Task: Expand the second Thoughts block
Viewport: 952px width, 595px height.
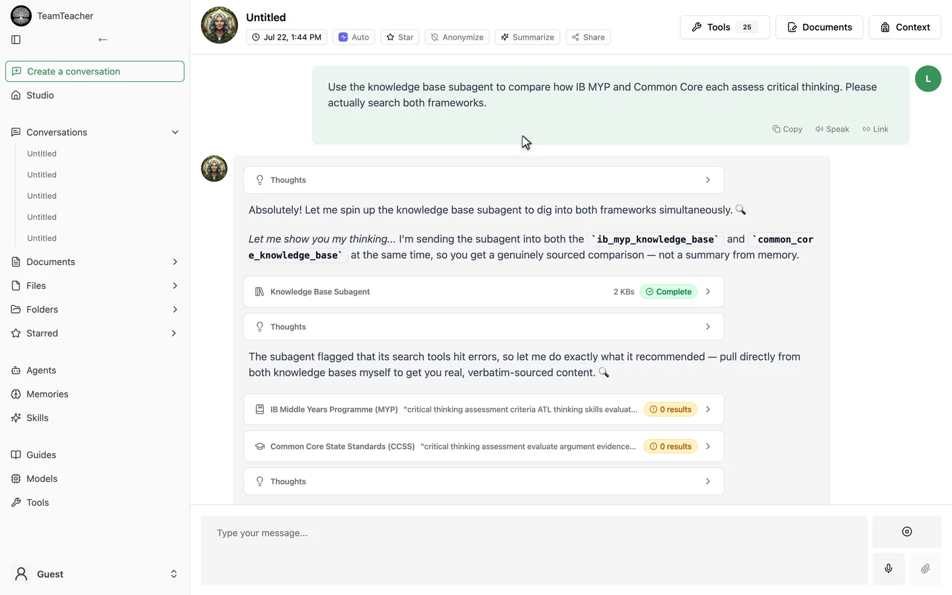Action: 484,327
